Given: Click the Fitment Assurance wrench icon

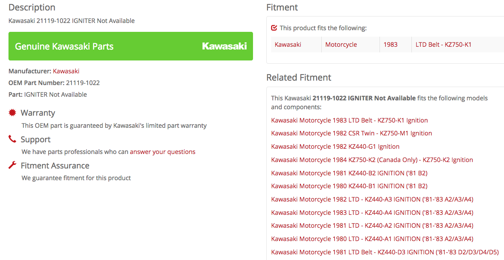Looking at the screenshot, I should click(x=13, y=165).
